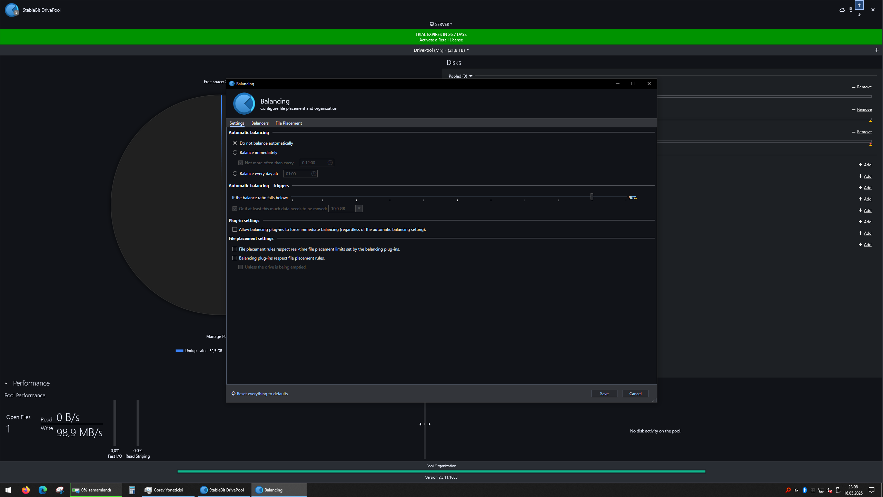Open Firefox from the taskbar
Viewport: 883px width, 497px height.
click(x=26, y=490)
